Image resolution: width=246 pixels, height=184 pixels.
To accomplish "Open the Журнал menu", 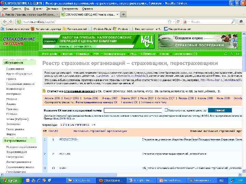I will [38, 9].
